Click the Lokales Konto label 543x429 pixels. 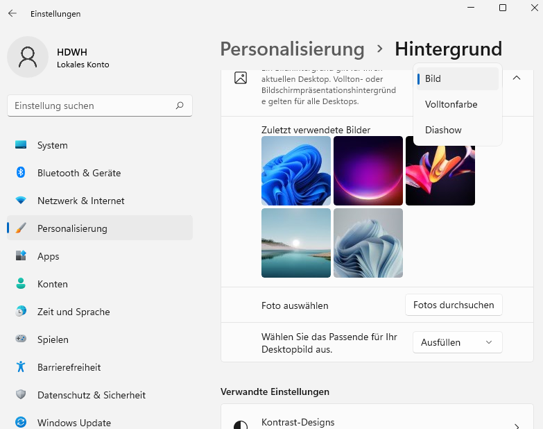(x=83, y=65)
